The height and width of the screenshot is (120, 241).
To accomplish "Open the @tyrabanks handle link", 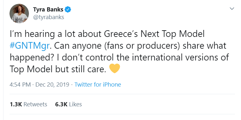I will click(49, 17).
